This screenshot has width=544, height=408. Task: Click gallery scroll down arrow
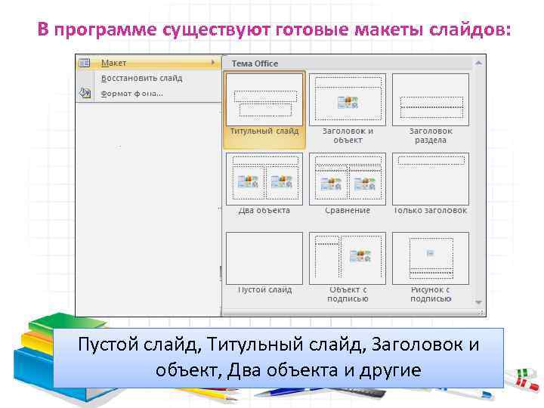[x=478, y=302]
